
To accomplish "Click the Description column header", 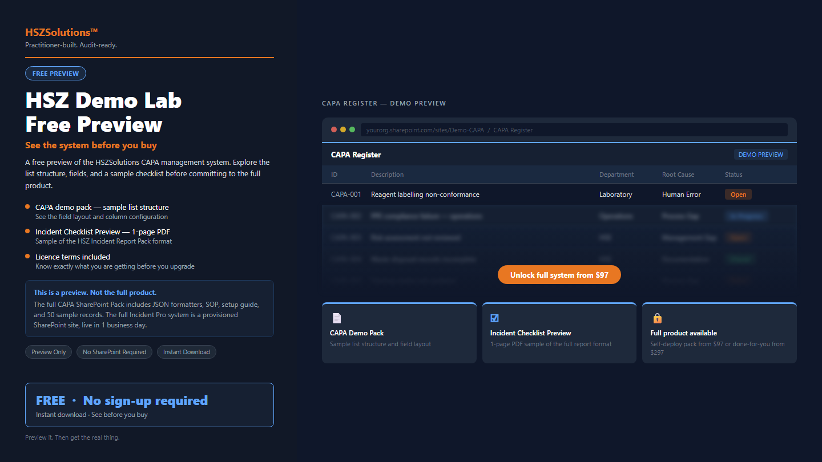I will point(388,175).
